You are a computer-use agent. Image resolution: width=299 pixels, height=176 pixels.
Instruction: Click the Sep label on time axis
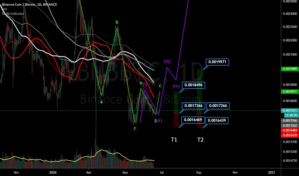click(x=199, y=172)
